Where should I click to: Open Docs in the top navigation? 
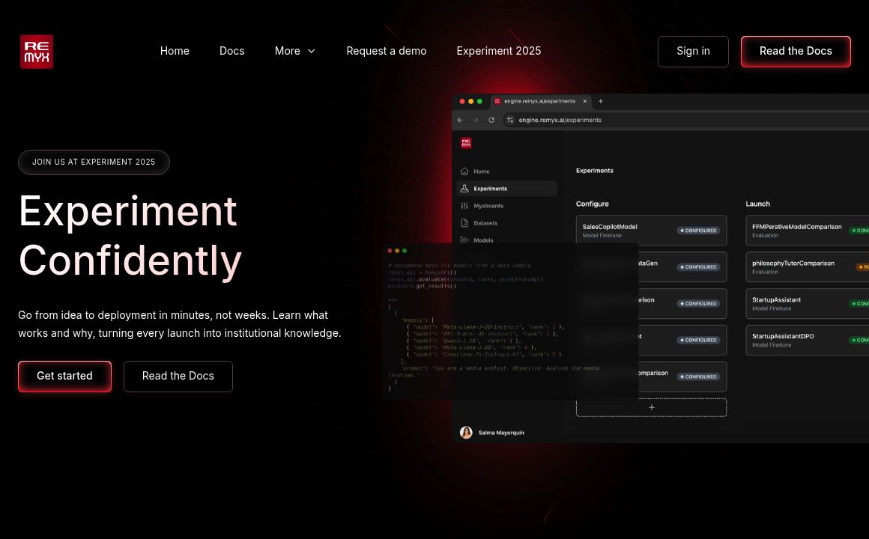(x=231, y=51)
